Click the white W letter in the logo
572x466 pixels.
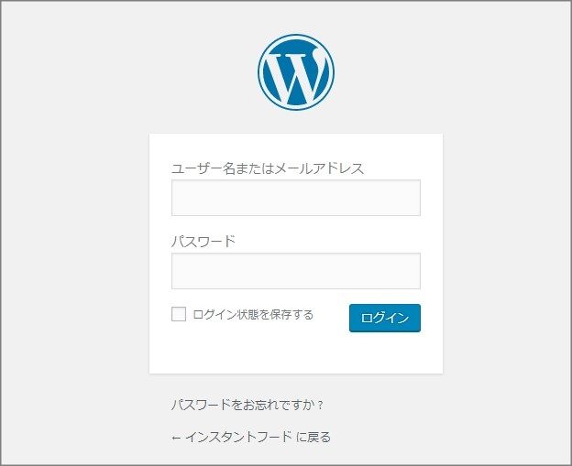[x=295, y=75]
